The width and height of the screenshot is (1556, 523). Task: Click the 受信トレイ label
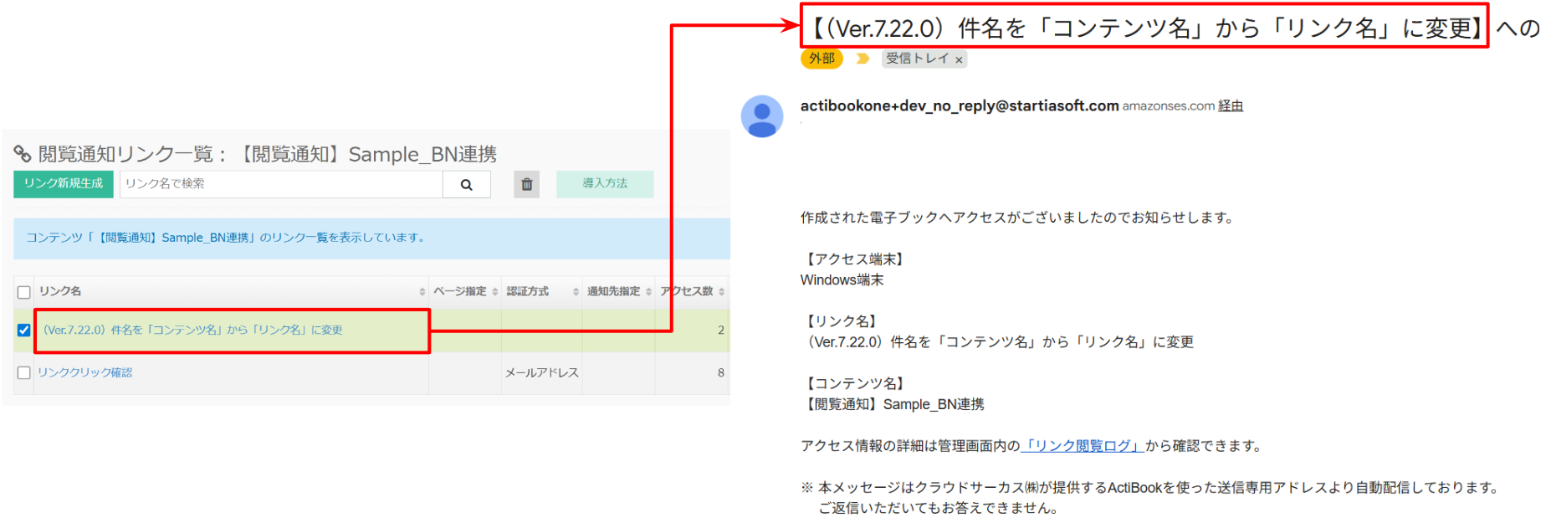[917, 59]
